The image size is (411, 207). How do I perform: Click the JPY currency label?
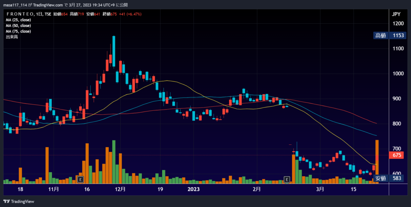(396, 14)
